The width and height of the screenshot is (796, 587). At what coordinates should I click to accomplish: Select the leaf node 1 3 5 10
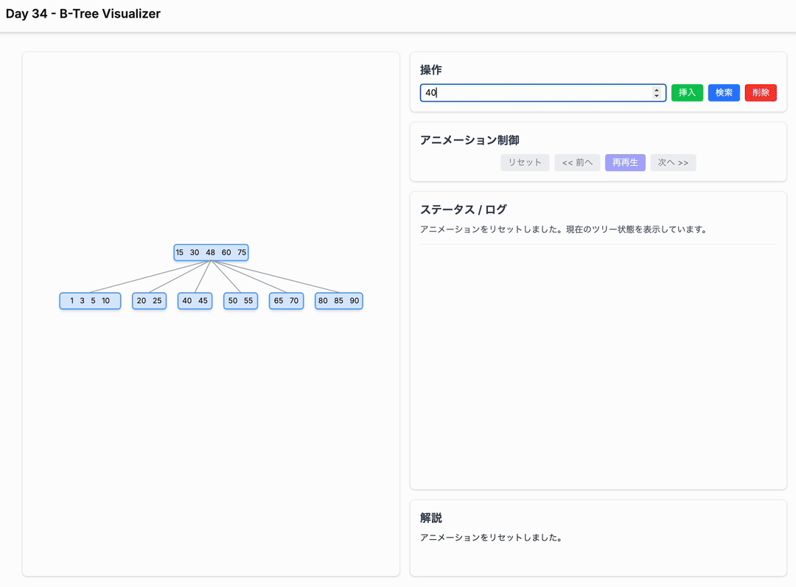point(90,301)
